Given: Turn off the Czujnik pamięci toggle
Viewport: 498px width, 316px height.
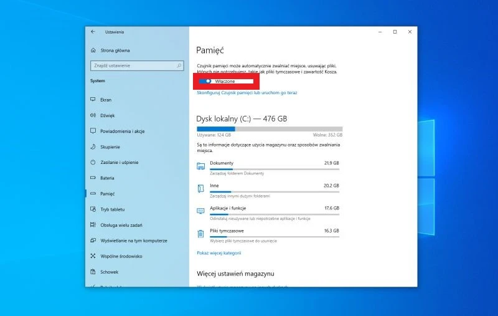Looking at the screenshot, I should click(205, 81).
